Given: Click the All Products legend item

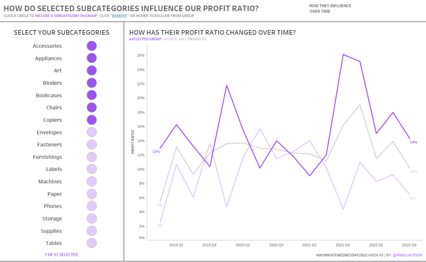Looking at the screenshot, I should (193, 39).
